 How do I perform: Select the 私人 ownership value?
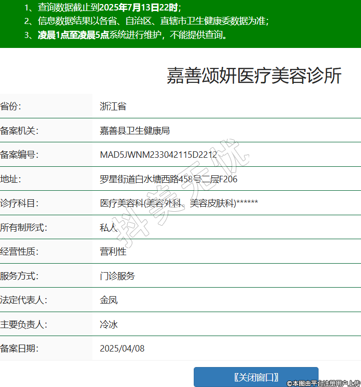coord(108,228)
